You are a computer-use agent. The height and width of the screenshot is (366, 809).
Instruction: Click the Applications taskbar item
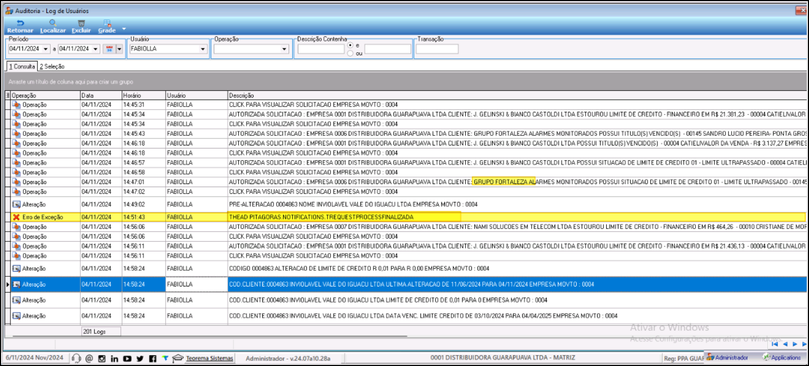(782, 357)
